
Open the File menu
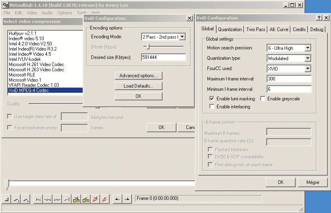tap(7, 13)
